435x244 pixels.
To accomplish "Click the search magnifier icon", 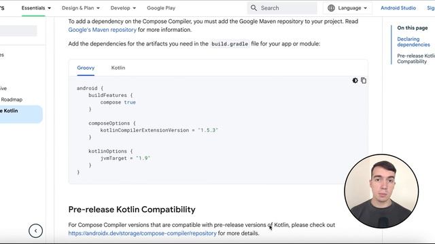I will (x=254, y=8).
